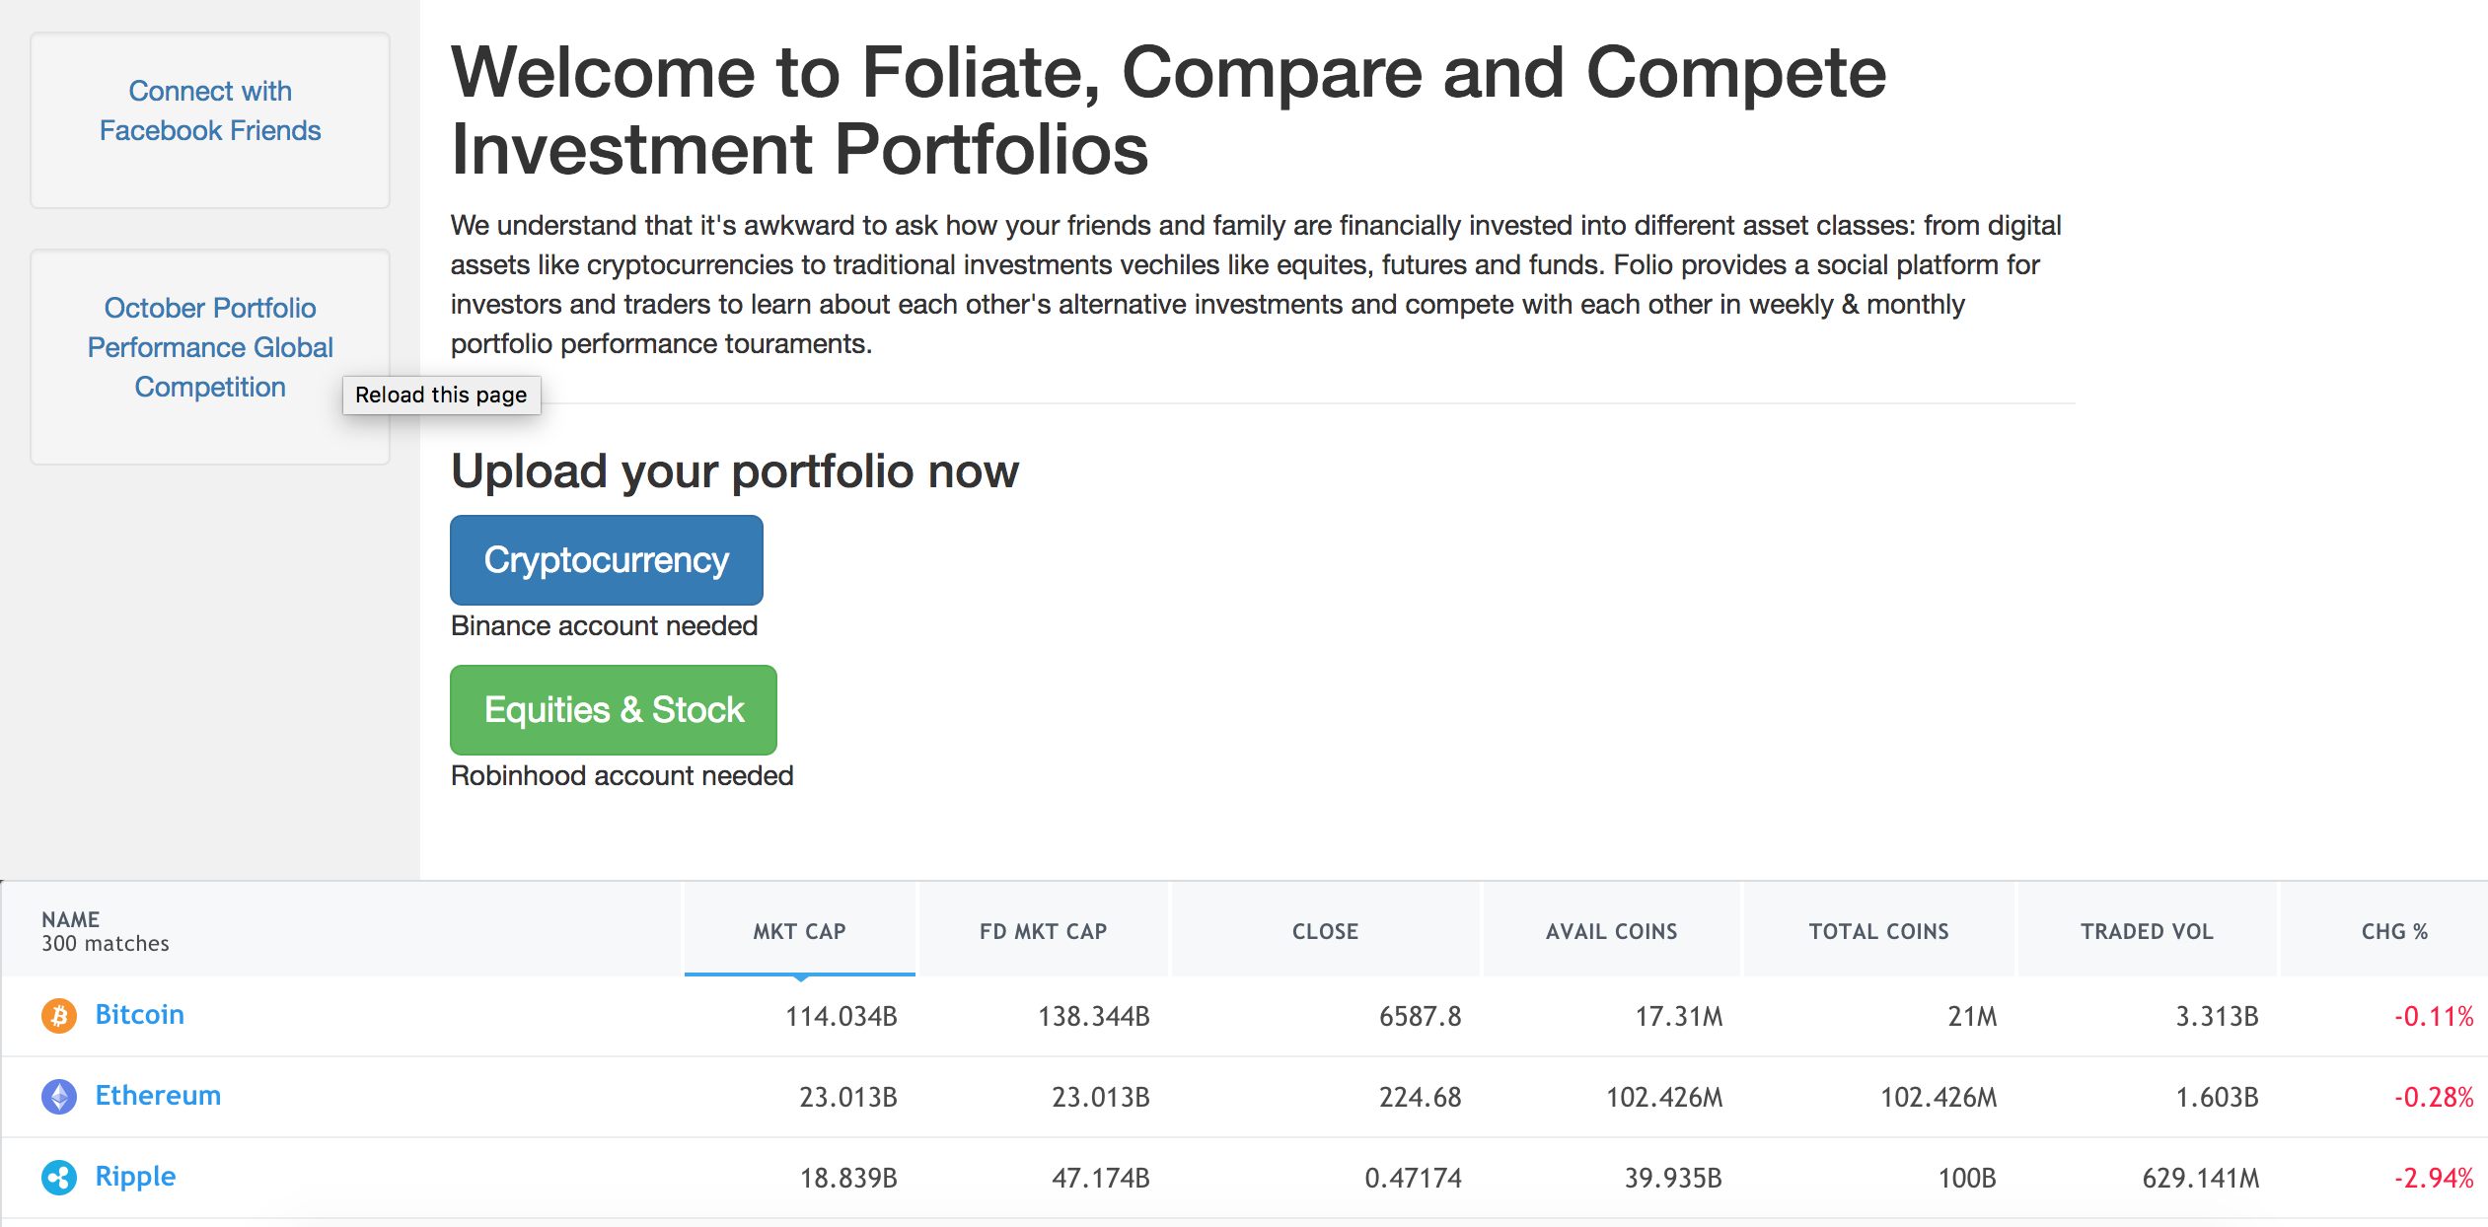Sort table by TOTAL COINS column
2488x1227 pixels.
point(1878,931)
